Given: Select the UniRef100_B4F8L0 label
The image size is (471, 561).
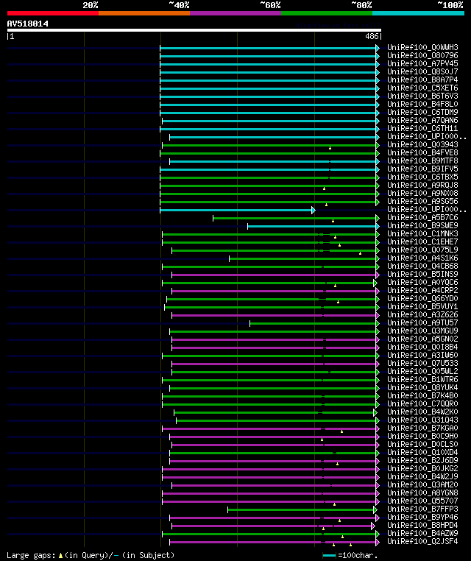Looking at the screenshot, I should click(x=422, y=104).
